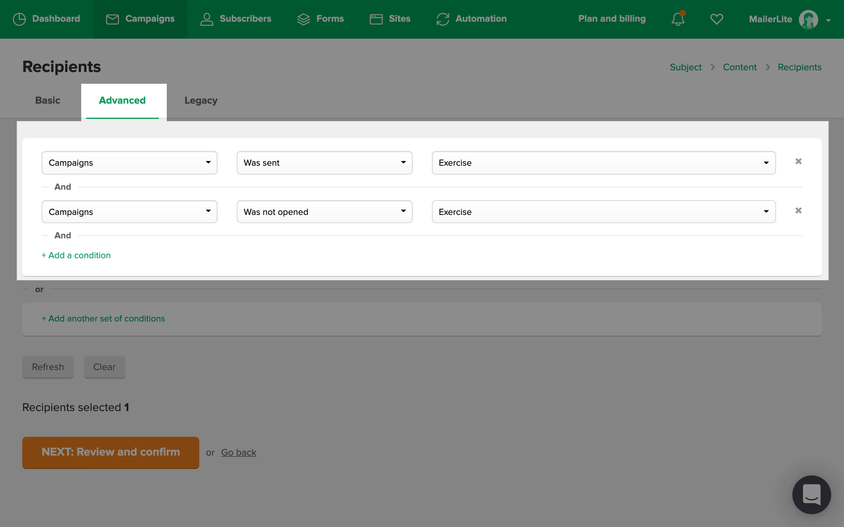
Task: Remove the 'Was sent' condition row
Action: pos(798,161)
